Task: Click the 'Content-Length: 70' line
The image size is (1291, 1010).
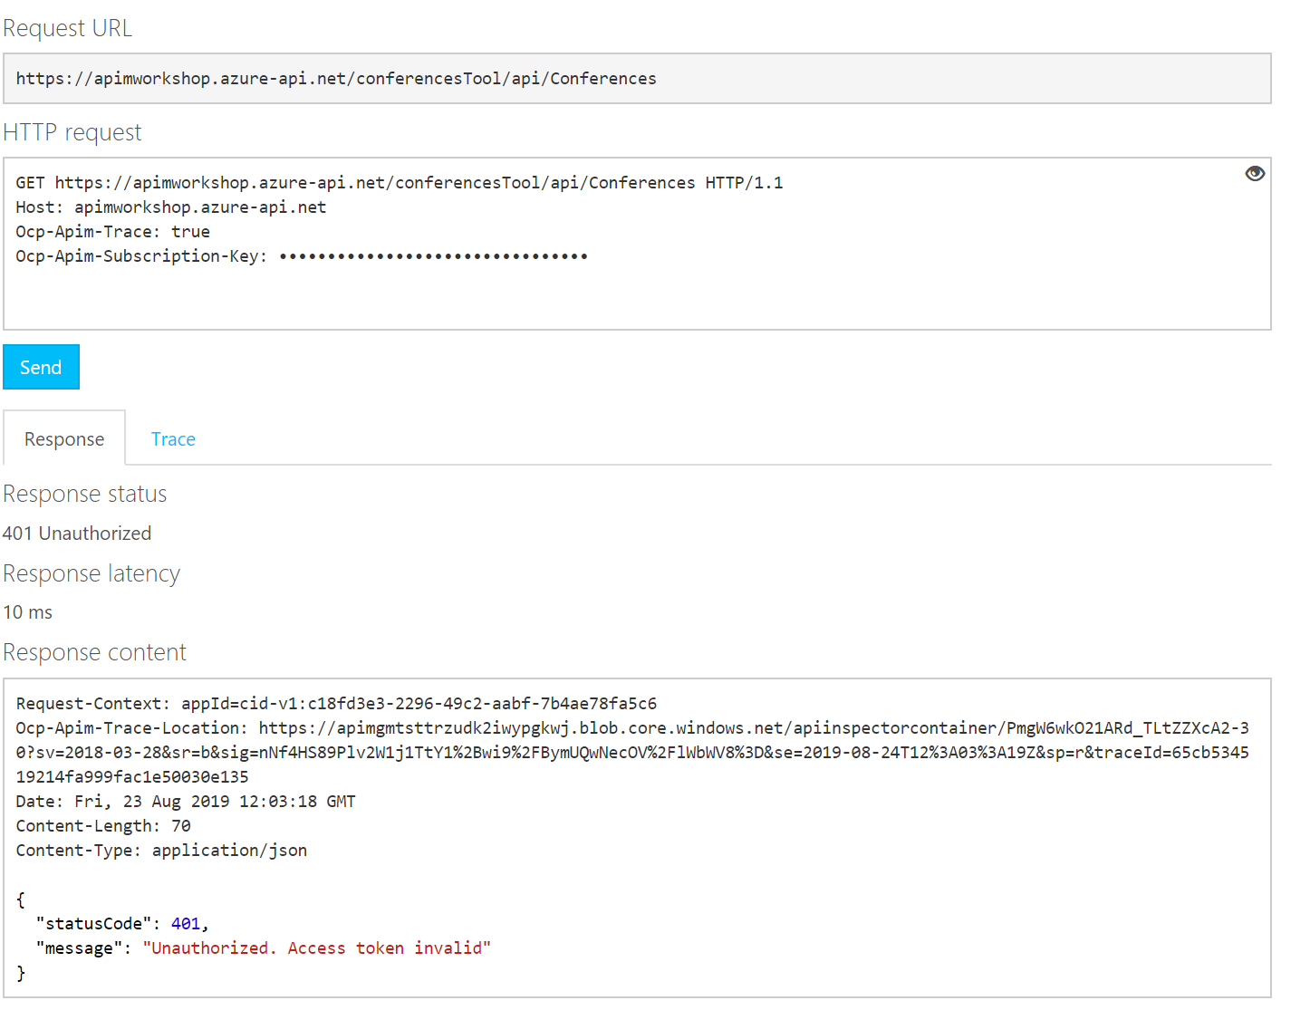Action: pos(102,826)
